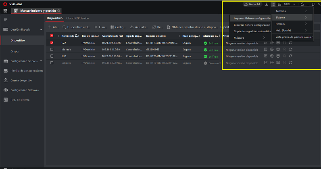Viewport: 321px width, 169px height.
Task: Open the main menu list icon
Action: coord(273,4)
